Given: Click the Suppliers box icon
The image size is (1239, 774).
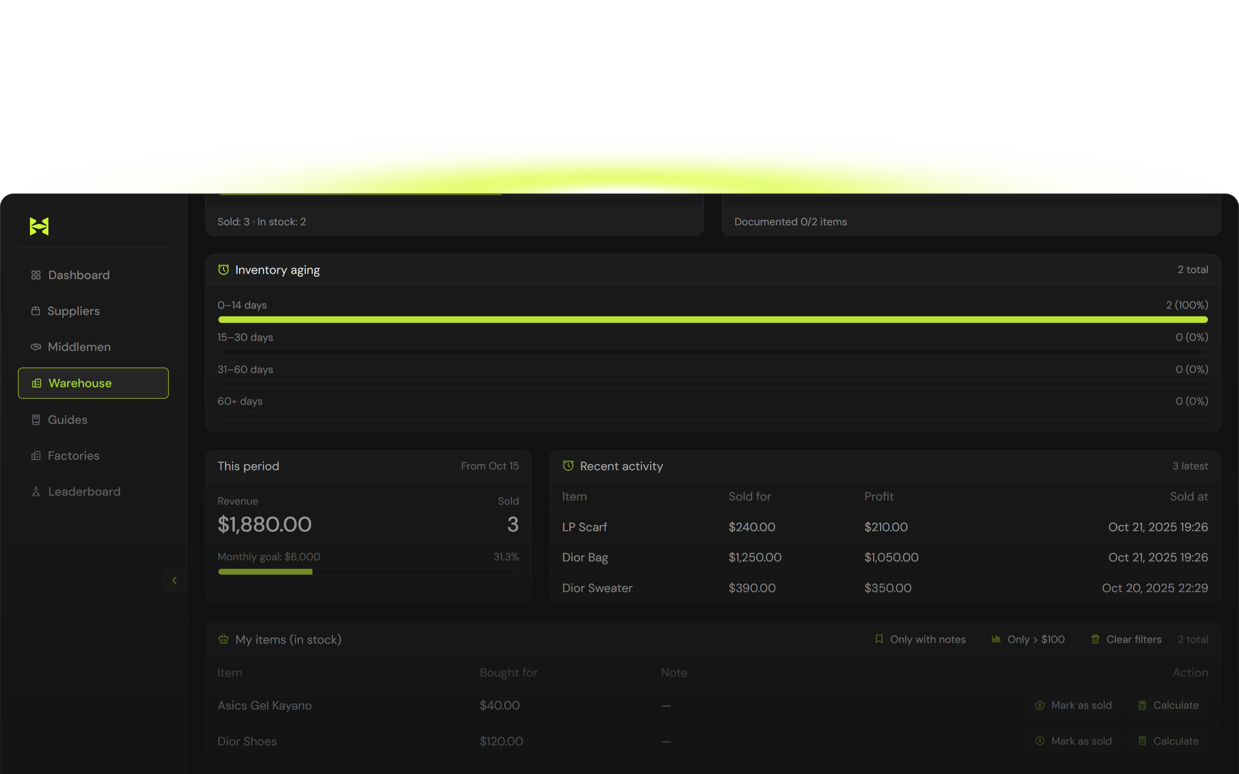Looking at the screenshot, I should click(36, 311).
